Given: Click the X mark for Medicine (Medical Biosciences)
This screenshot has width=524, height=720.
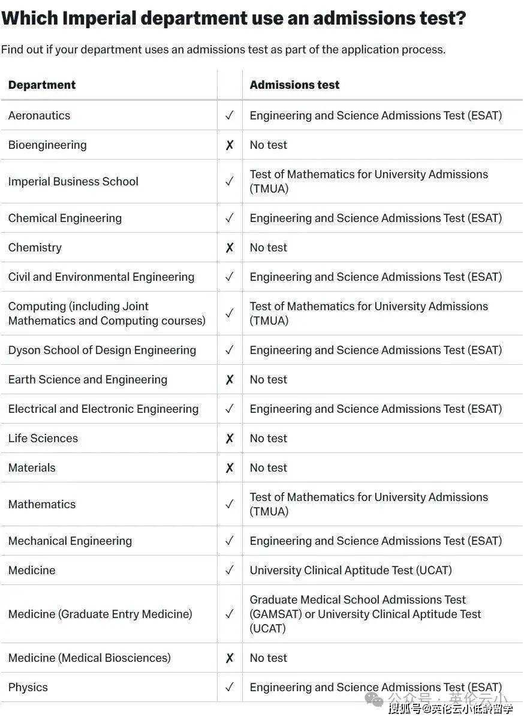Looking at the screenshot, I should [x=230, y=658].
